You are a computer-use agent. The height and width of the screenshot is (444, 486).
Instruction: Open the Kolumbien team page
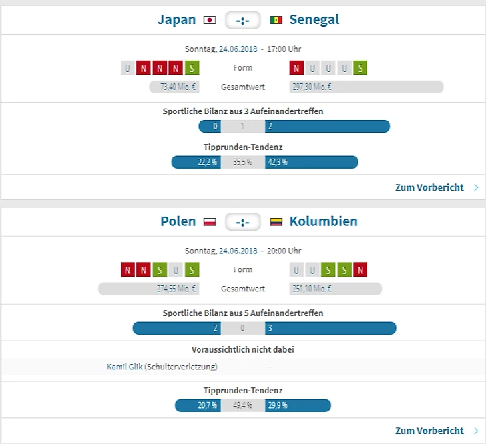[x=323, y=222]
